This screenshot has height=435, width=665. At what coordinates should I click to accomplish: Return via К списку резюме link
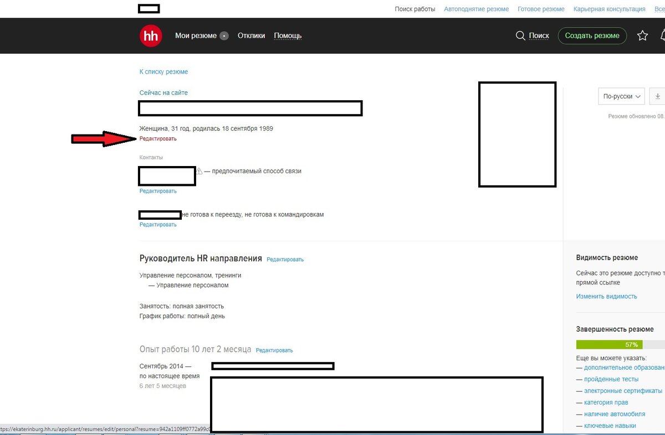[163, 72]
